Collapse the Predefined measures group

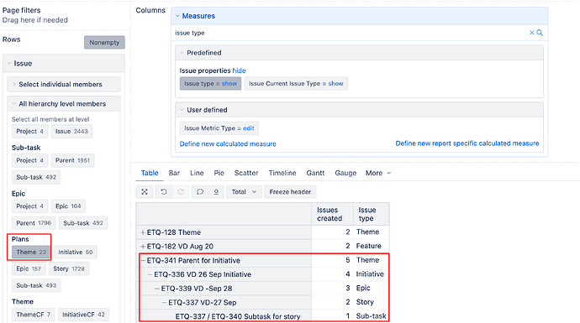coord(182,53)
